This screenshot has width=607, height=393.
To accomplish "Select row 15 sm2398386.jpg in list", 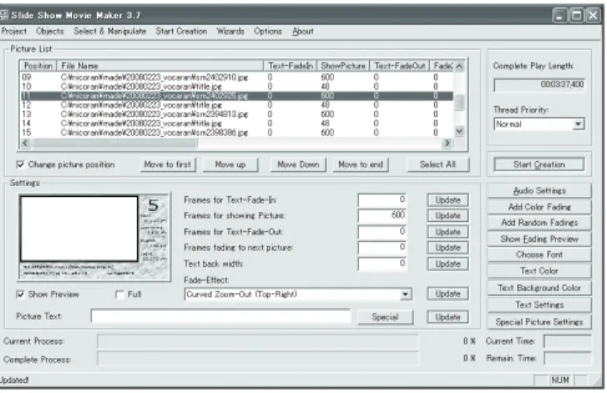I will pos(236,133).
